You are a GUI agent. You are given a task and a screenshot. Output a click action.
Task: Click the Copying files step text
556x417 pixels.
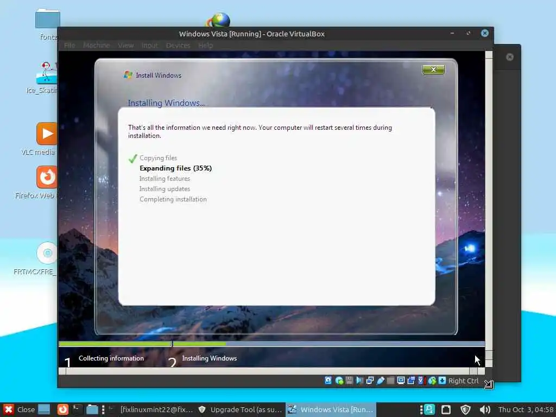pyautogui.click(x=158, y=158)
